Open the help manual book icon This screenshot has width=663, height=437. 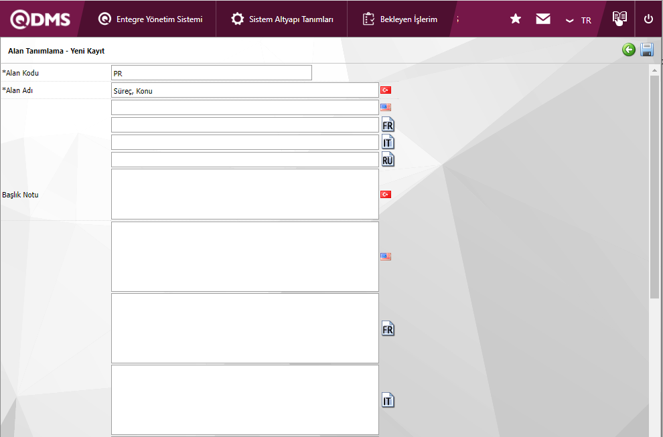(619, 18)
